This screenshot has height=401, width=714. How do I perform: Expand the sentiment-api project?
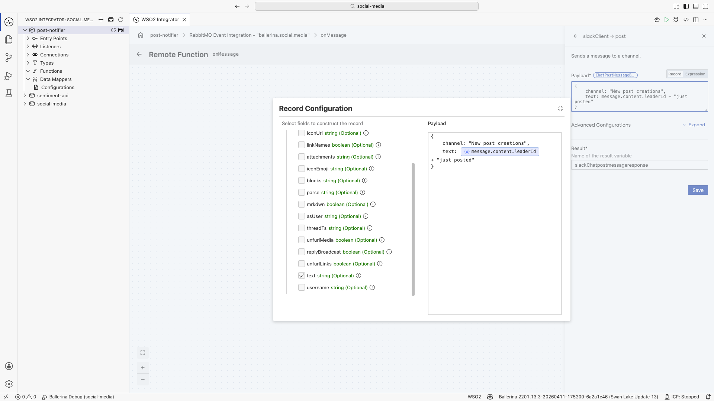[25, 95]
